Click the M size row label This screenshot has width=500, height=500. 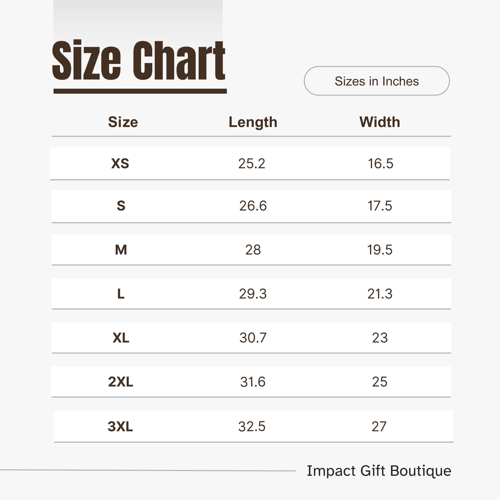(121, 250)
